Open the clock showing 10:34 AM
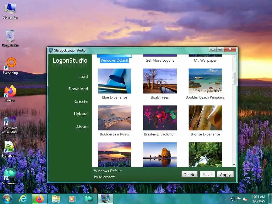272x204 pixels. pos(258,199)
